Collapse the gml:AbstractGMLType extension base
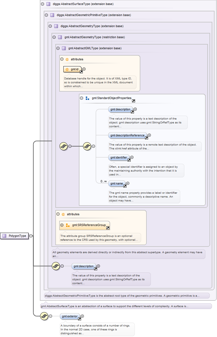The width and height of the screenshot is (217, 337). (x=58, y=48)
